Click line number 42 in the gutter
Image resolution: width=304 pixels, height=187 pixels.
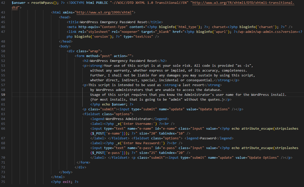(3, 3)
